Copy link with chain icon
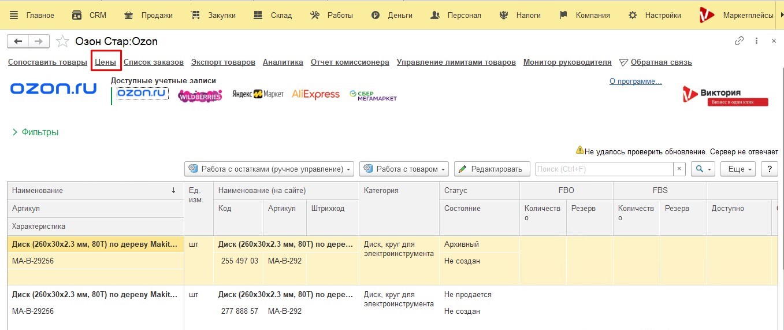The height and width of the screenshot is (330, 784). coord(739,41)
